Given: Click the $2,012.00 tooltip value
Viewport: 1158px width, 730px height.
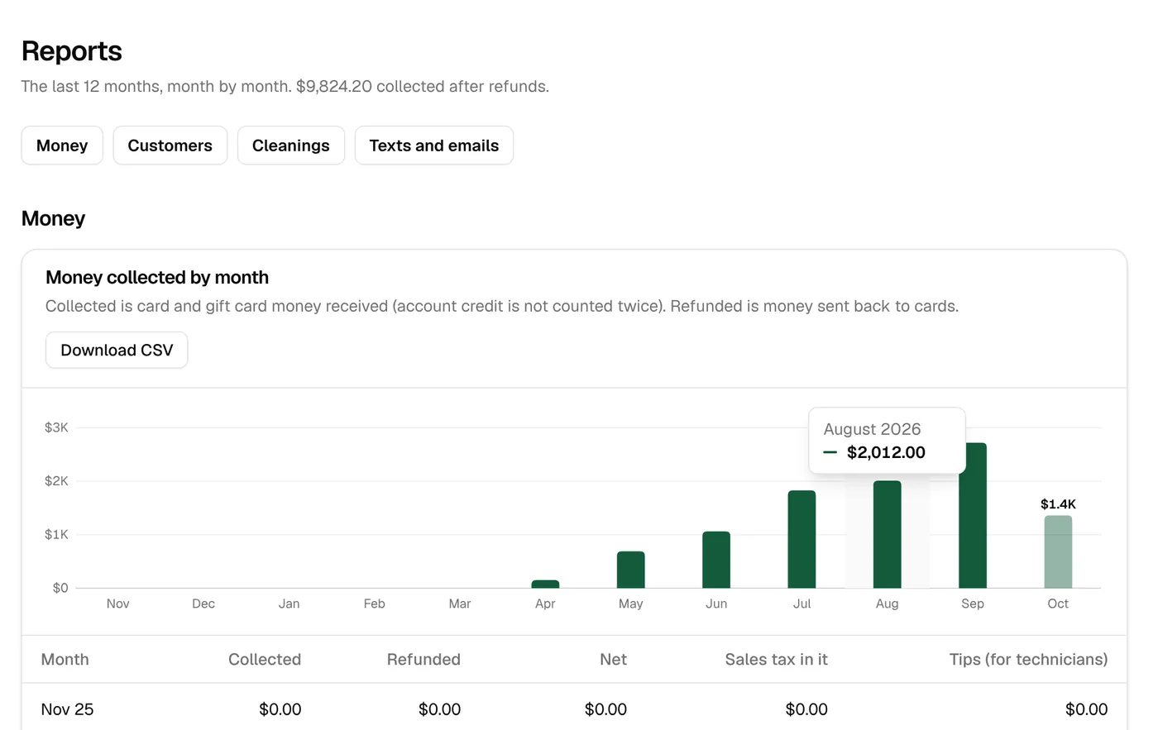Looking at the screenshot, I should pos(886,452).
